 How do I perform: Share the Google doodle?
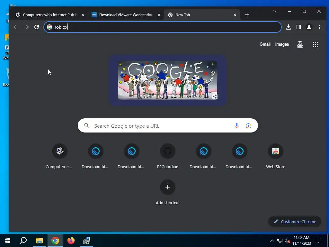(x=214, y=96)
